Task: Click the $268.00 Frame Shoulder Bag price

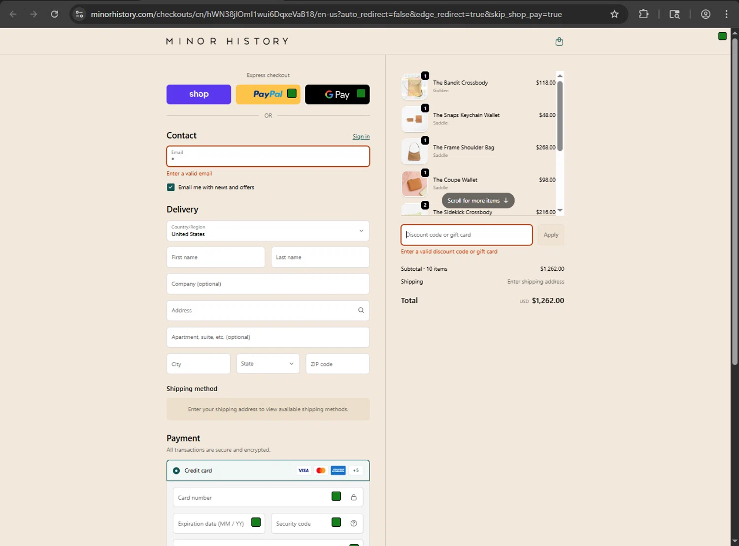Action: (546, 147)
